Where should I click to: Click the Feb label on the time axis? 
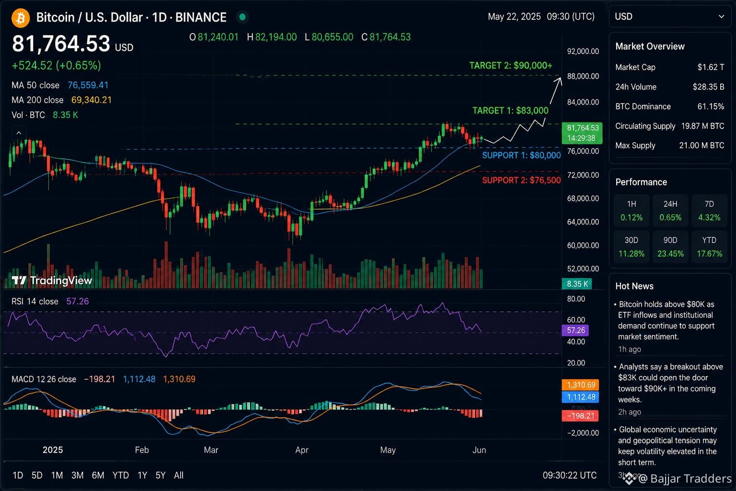click(x=142, y=450)
